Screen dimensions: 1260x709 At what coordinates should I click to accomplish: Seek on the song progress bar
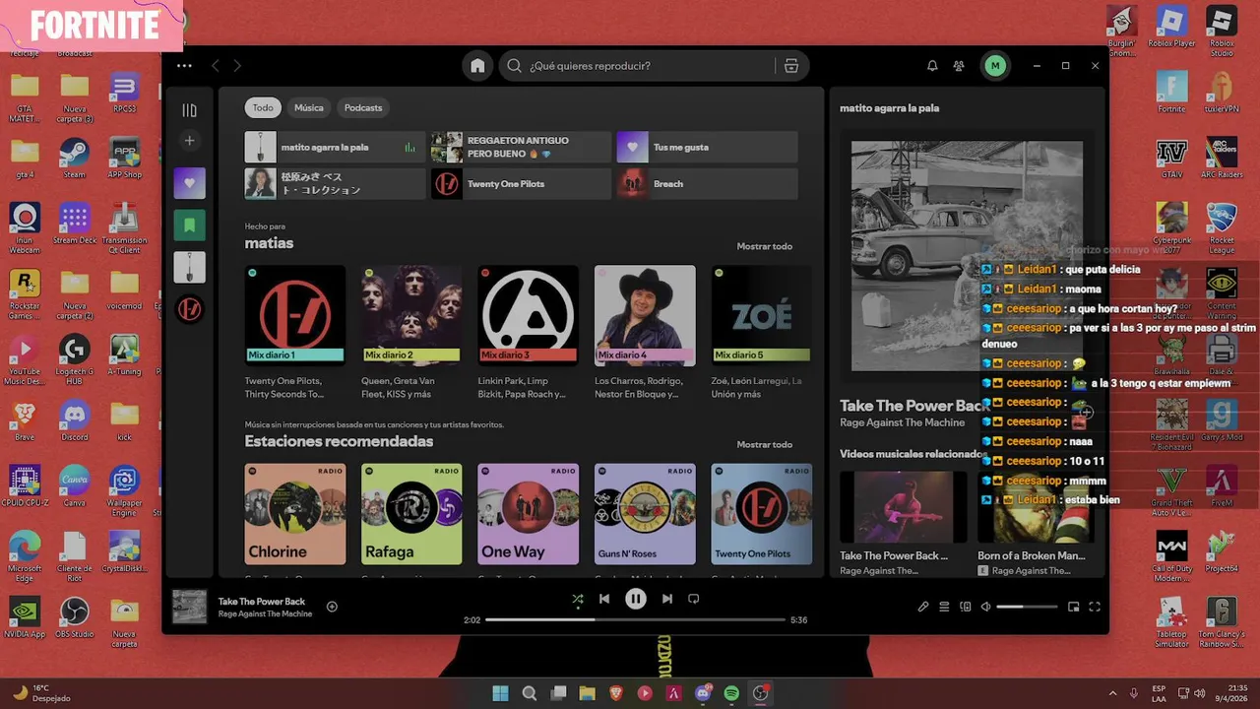click(636, 620)
